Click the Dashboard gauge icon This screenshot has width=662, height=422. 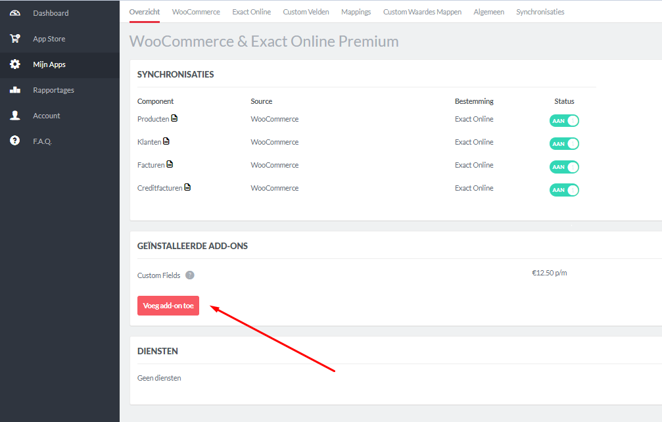pyautogui.click(x=14, y=13)
